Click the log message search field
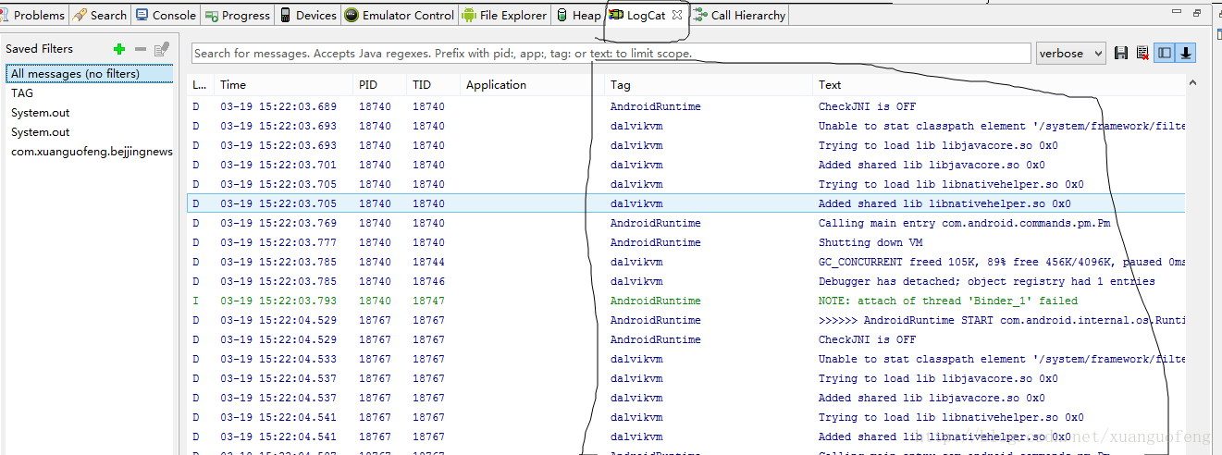 point(611,54)
